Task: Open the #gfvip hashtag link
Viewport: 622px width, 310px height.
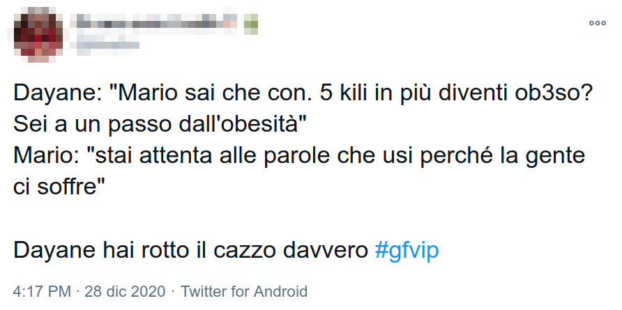Action: [407, 251]
